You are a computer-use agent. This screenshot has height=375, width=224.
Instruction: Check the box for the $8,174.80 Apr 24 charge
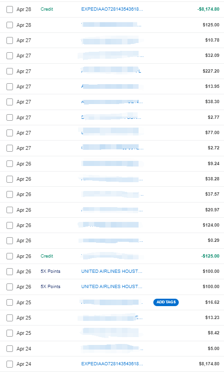[10, 364]
